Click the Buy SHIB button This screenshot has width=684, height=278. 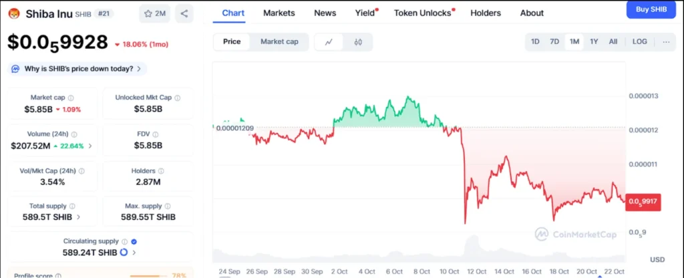(651, 9)
